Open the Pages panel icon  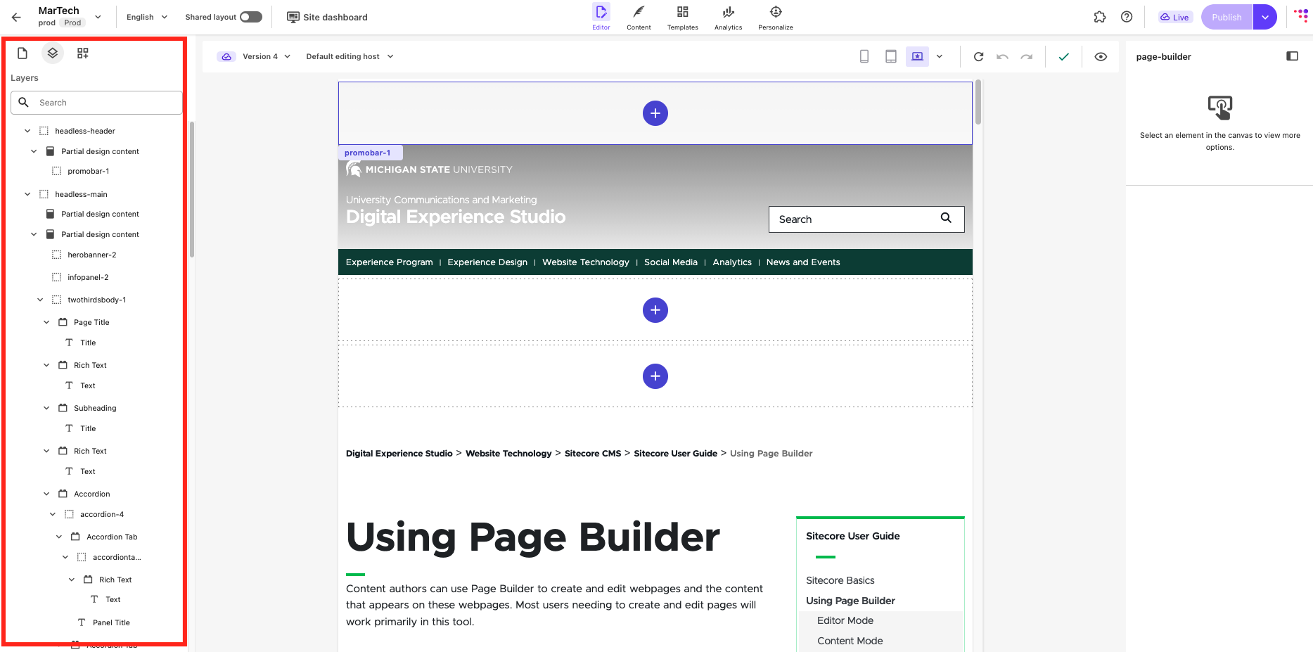pyautogui.click(x=22, y=53)
